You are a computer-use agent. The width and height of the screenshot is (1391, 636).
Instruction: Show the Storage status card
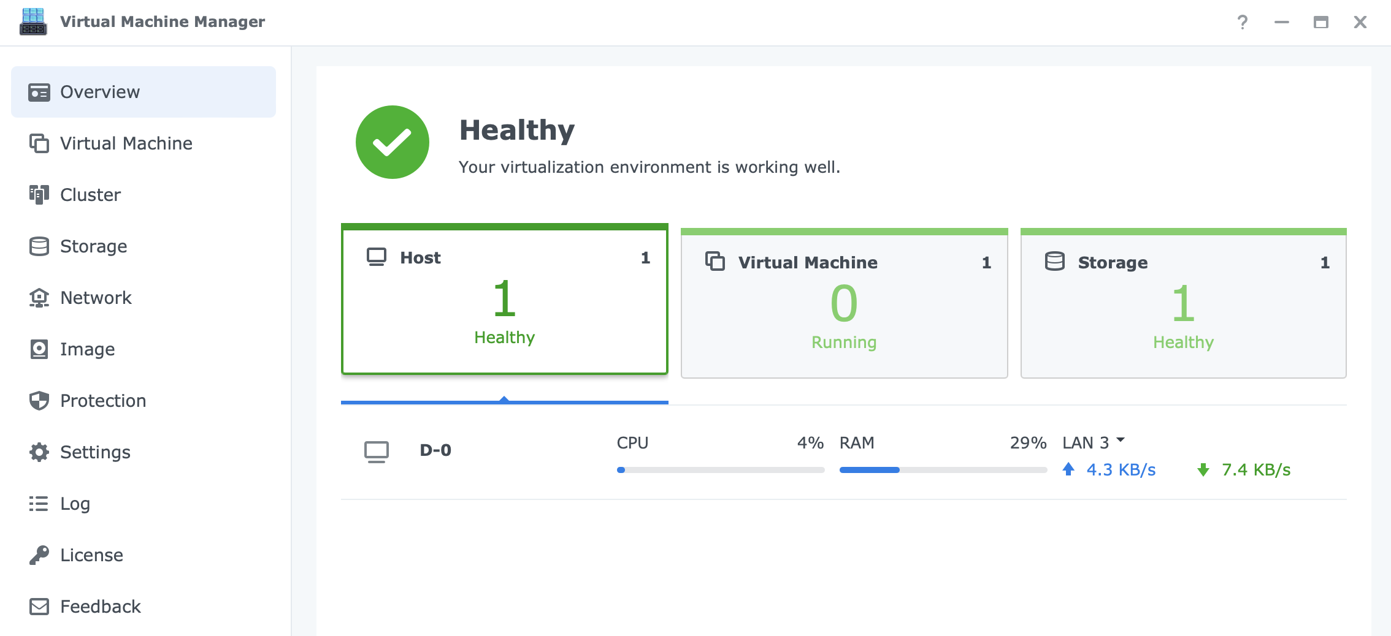tap(1183, 304)
